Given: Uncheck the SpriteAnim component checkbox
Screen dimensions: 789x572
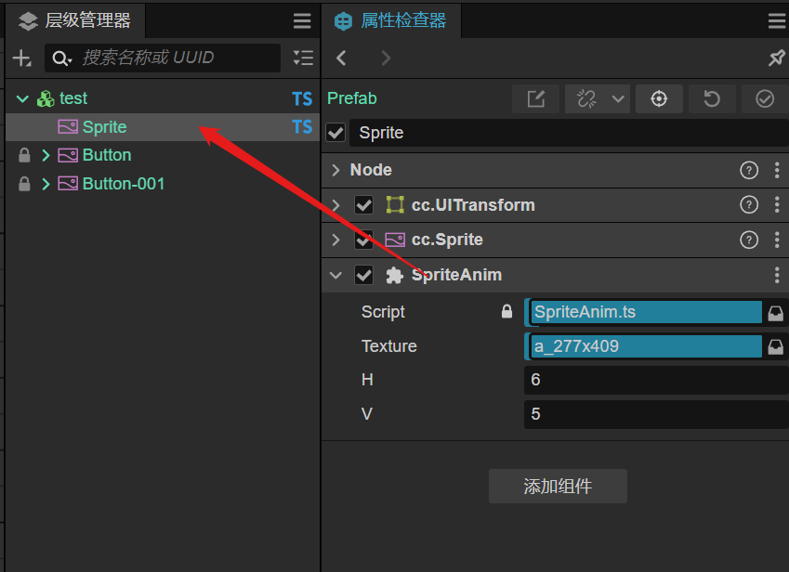Looking at the screenshot, I should pos(363,275).
